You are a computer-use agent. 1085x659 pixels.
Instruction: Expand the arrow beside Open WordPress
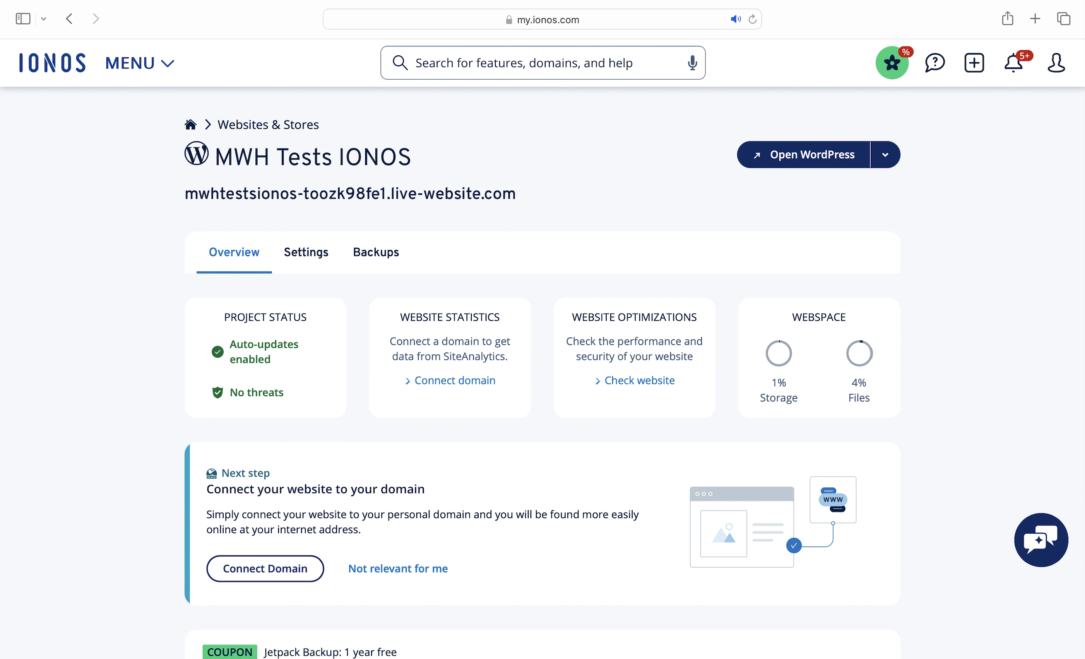pyautogui.click(x=885, y=155)
